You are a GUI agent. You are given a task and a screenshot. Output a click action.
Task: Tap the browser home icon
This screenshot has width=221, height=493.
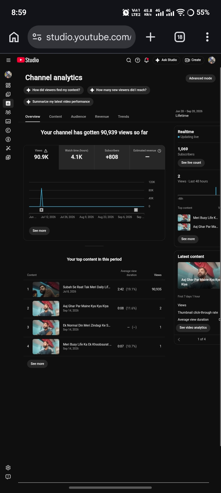(x=14, y=37)
